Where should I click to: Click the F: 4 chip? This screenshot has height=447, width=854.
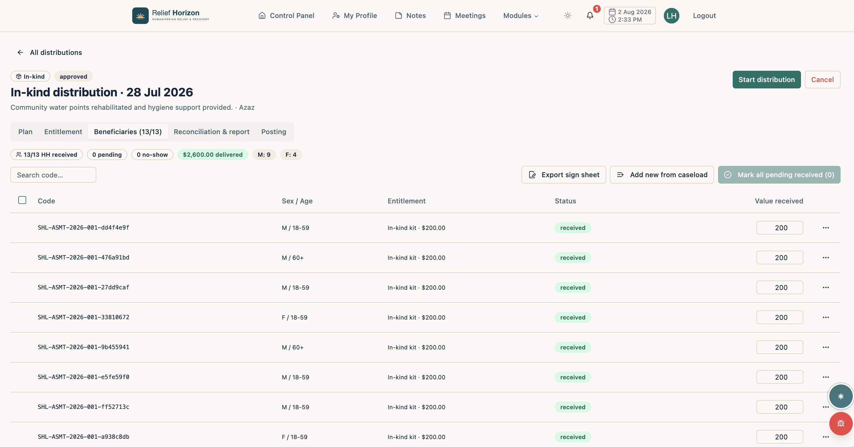pyautogui.click(x=291, y=155)
